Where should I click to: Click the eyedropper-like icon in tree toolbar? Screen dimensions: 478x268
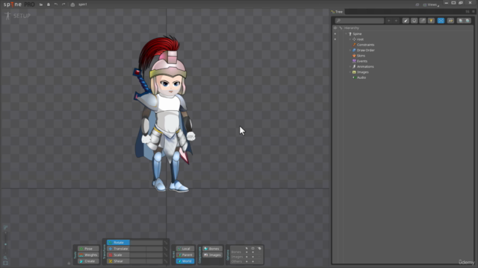pyautogui.click(x=423, y=21)
